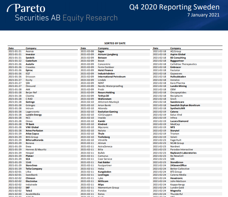Click 'Securities AB Equity Research' subtitle
228x197 pixels.
pyautogui.click(x=66, y=18)
